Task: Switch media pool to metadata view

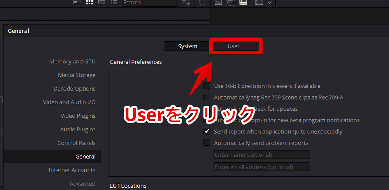Action: coord(77,2)
